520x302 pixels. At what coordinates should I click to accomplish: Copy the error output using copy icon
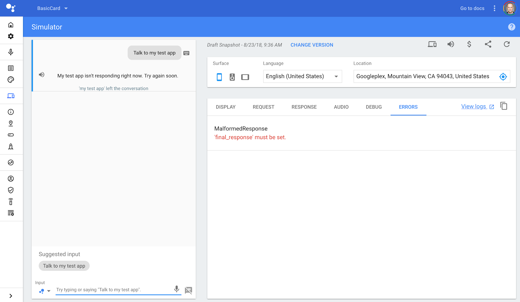(x=504, y=106)
